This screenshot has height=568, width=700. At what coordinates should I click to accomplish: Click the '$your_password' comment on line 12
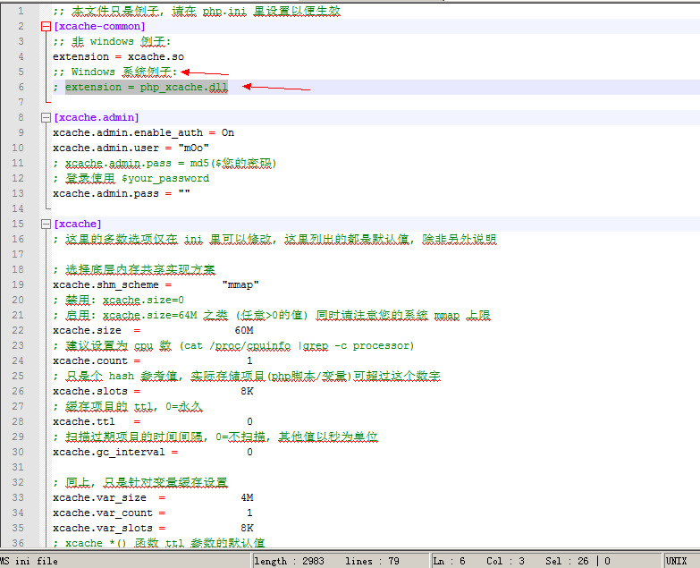click(x=165, y=178)
